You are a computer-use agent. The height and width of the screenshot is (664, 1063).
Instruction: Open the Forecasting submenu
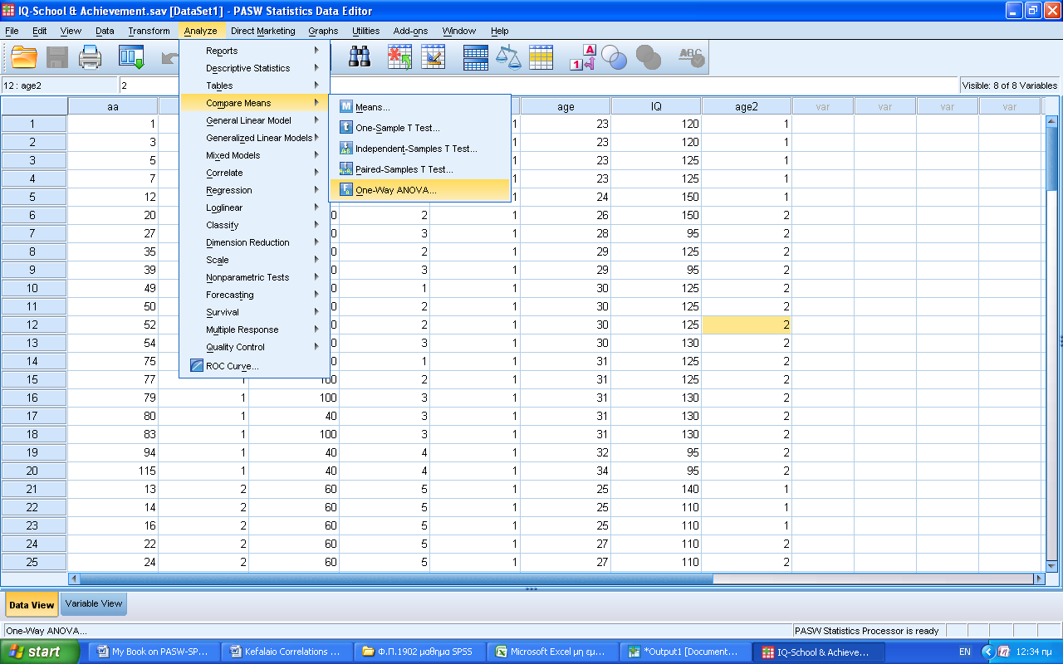255,295
